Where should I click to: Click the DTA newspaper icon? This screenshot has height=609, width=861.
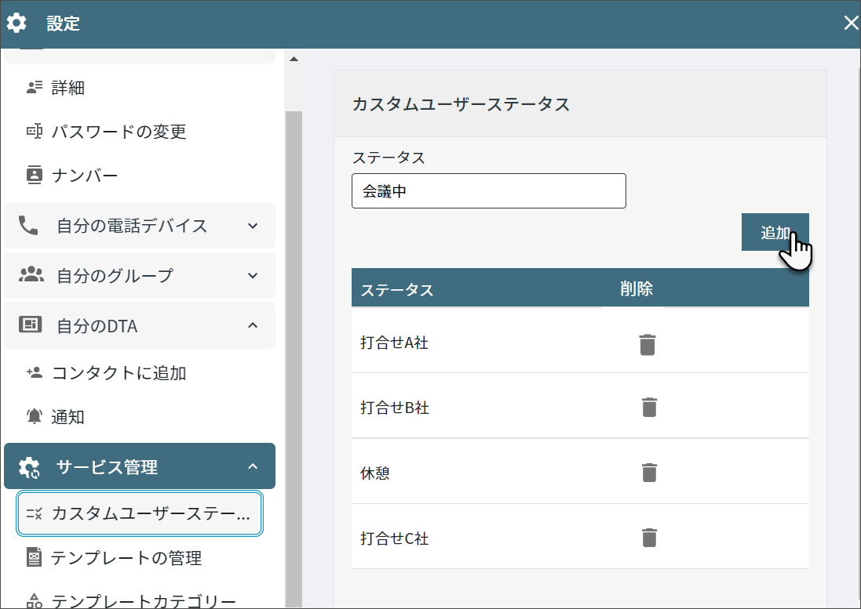(30, 325)
